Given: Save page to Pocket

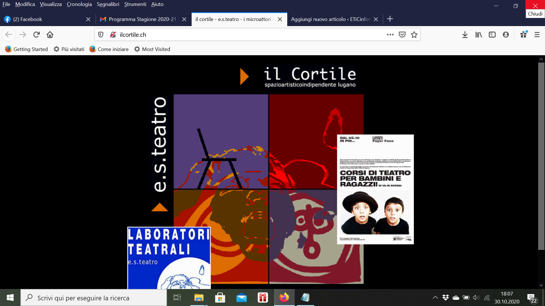Looking at the screenshot, I should pos(402,35).
